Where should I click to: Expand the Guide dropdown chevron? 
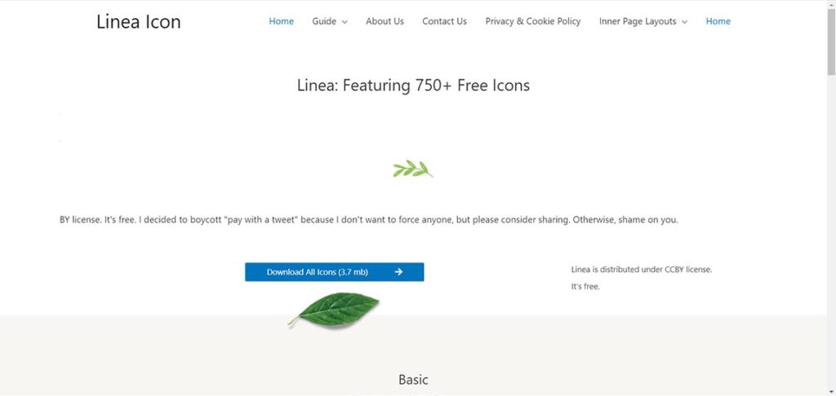345,22
